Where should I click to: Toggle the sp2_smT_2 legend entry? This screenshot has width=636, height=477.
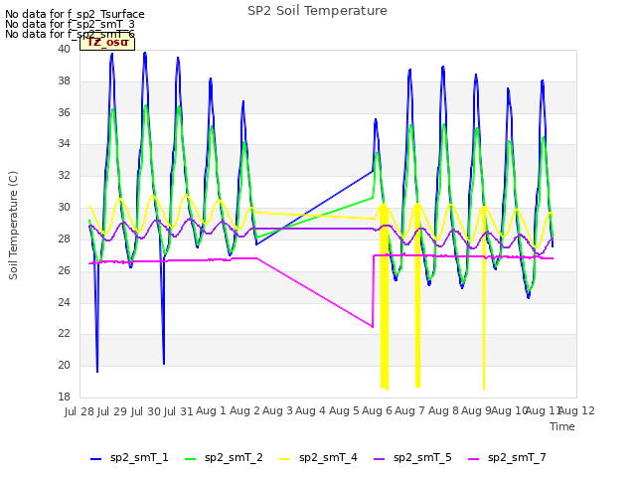pos(224,458)
